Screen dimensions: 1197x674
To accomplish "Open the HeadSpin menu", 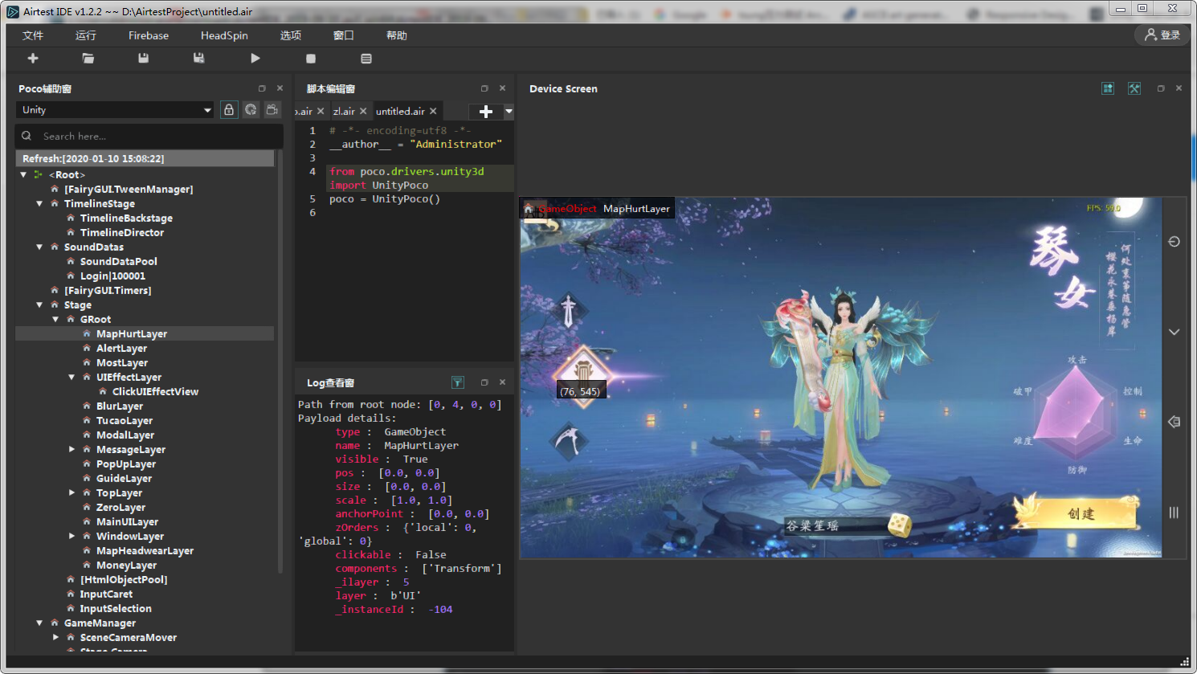I will coord(224,35).
